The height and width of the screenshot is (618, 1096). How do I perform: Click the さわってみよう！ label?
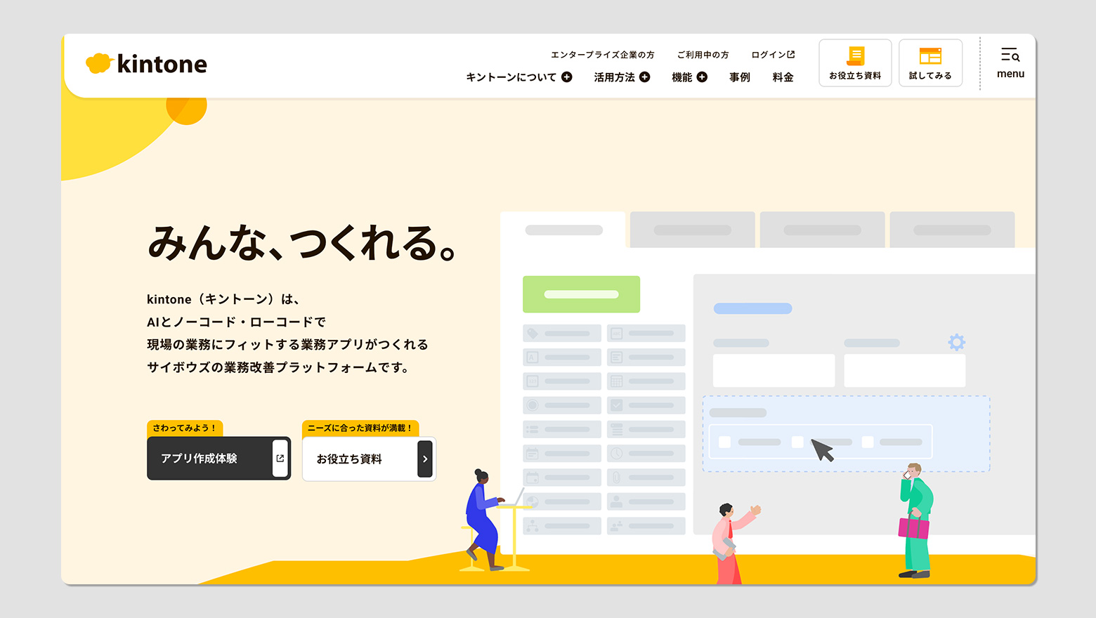[185, 428]
